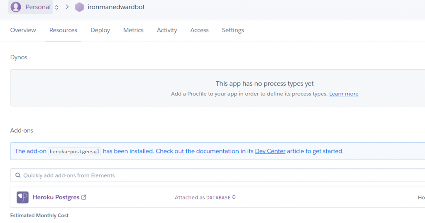Click the Personal account avatar icon
The image size is (425, 223).
[x=16, y=7]
